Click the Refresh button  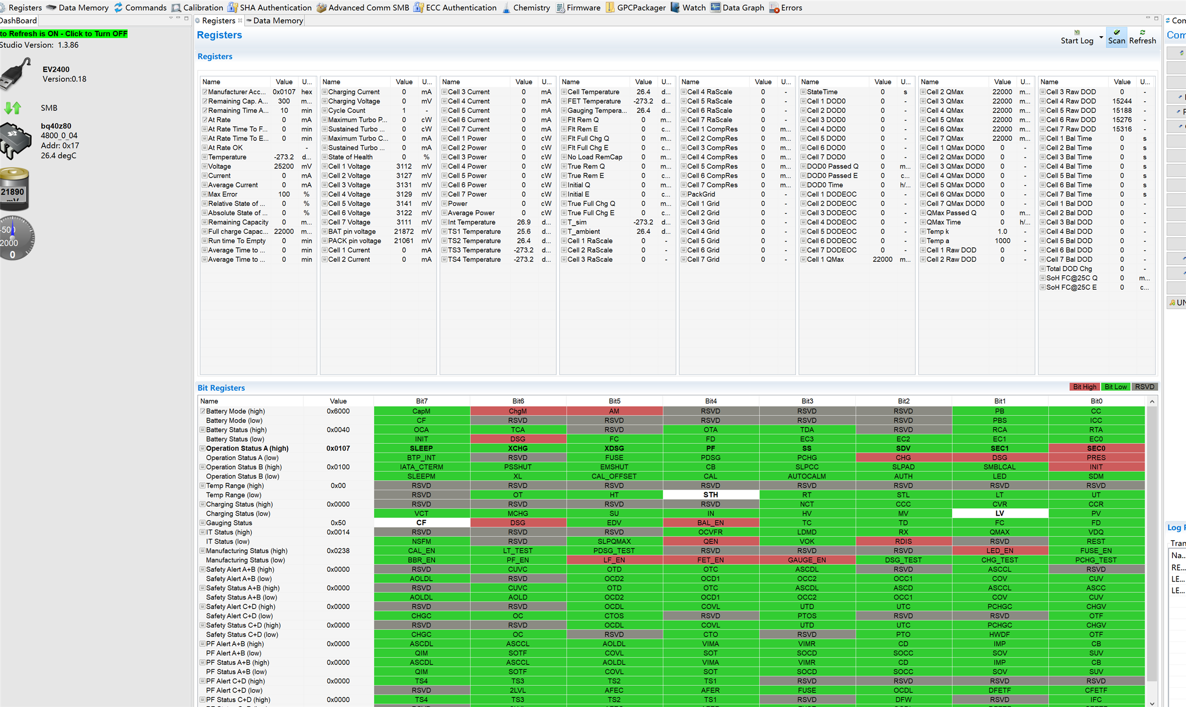tap(1142, 37)
